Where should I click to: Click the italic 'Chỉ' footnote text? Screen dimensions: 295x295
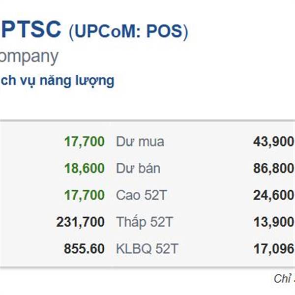coord(283,279)
